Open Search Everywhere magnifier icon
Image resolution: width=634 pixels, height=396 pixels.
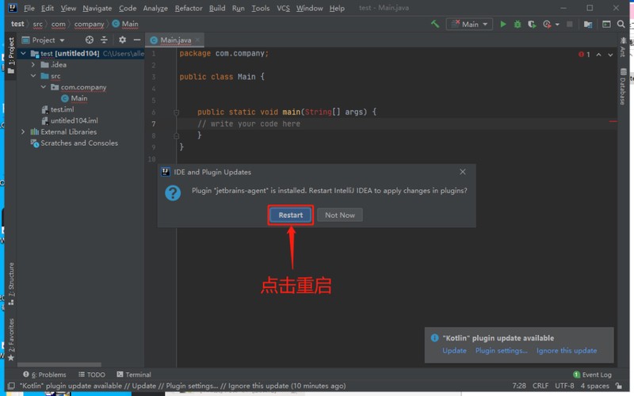coord(619,25)
